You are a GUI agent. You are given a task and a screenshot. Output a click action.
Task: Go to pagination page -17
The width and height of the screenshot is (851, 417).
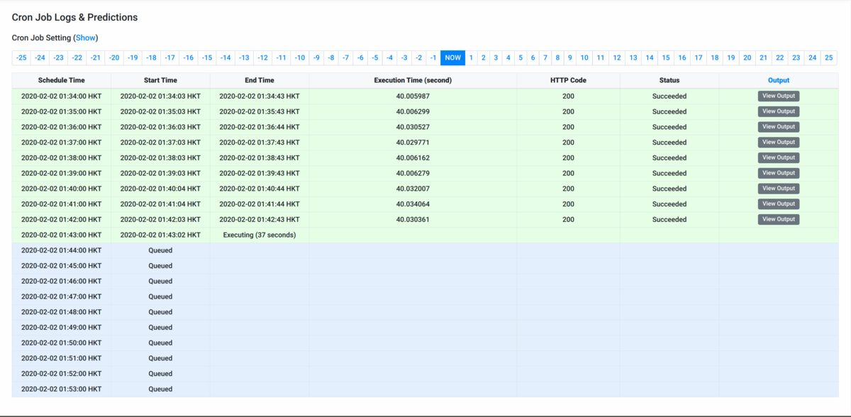(169, 57)
